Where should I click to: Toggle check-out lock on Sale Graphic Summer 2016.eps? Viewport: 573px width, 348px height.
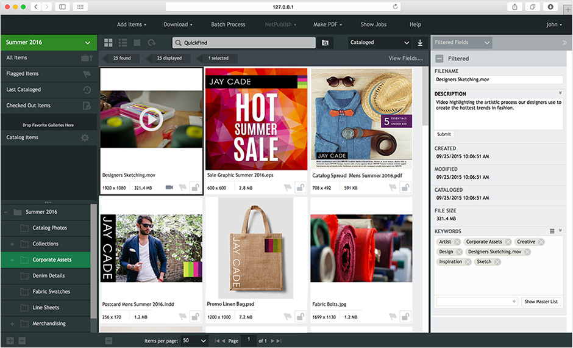pos(301,187)
